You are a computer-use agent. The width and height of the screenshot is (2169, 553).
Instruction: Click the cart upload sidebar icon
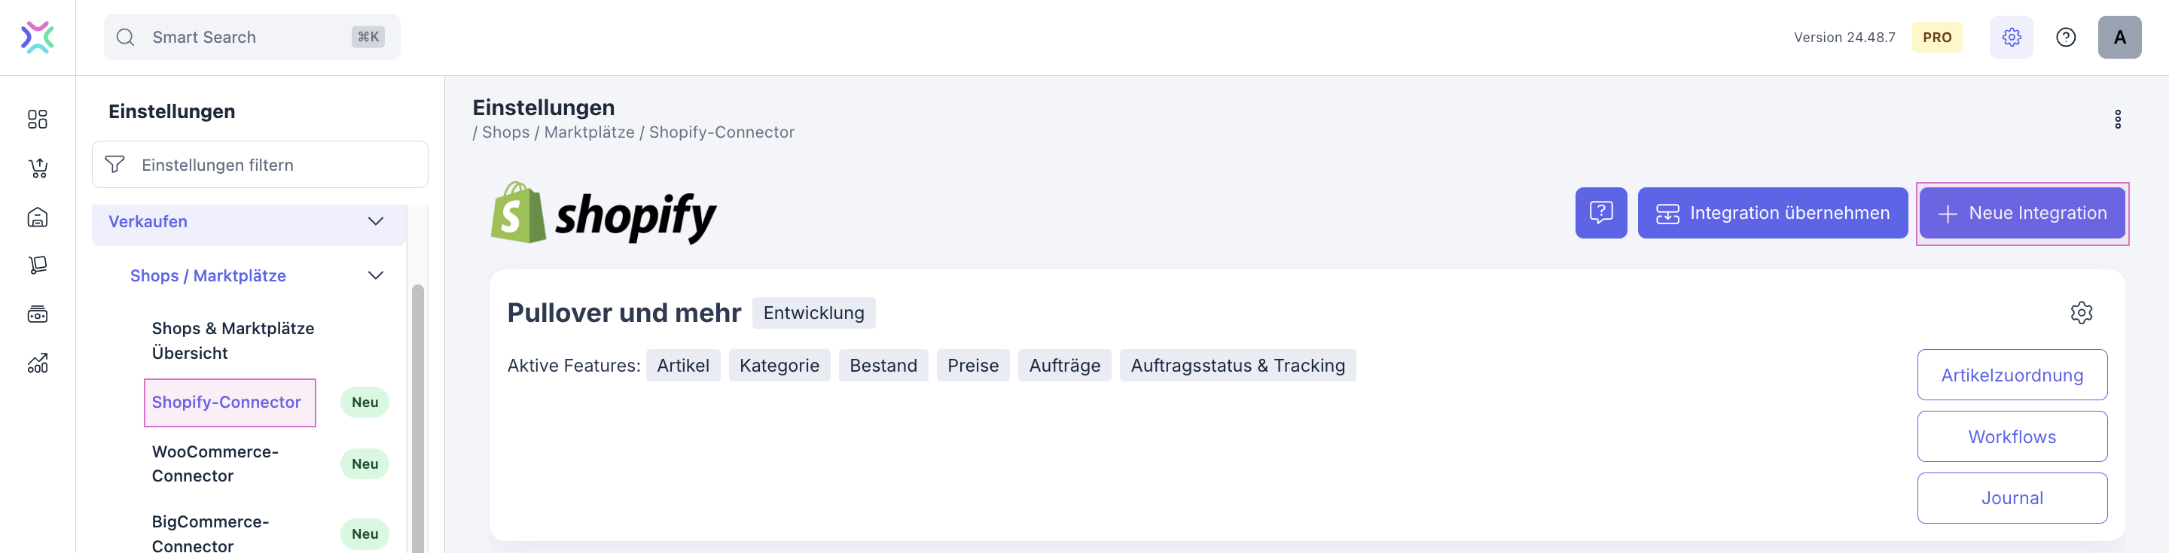(x=38, y=169)
